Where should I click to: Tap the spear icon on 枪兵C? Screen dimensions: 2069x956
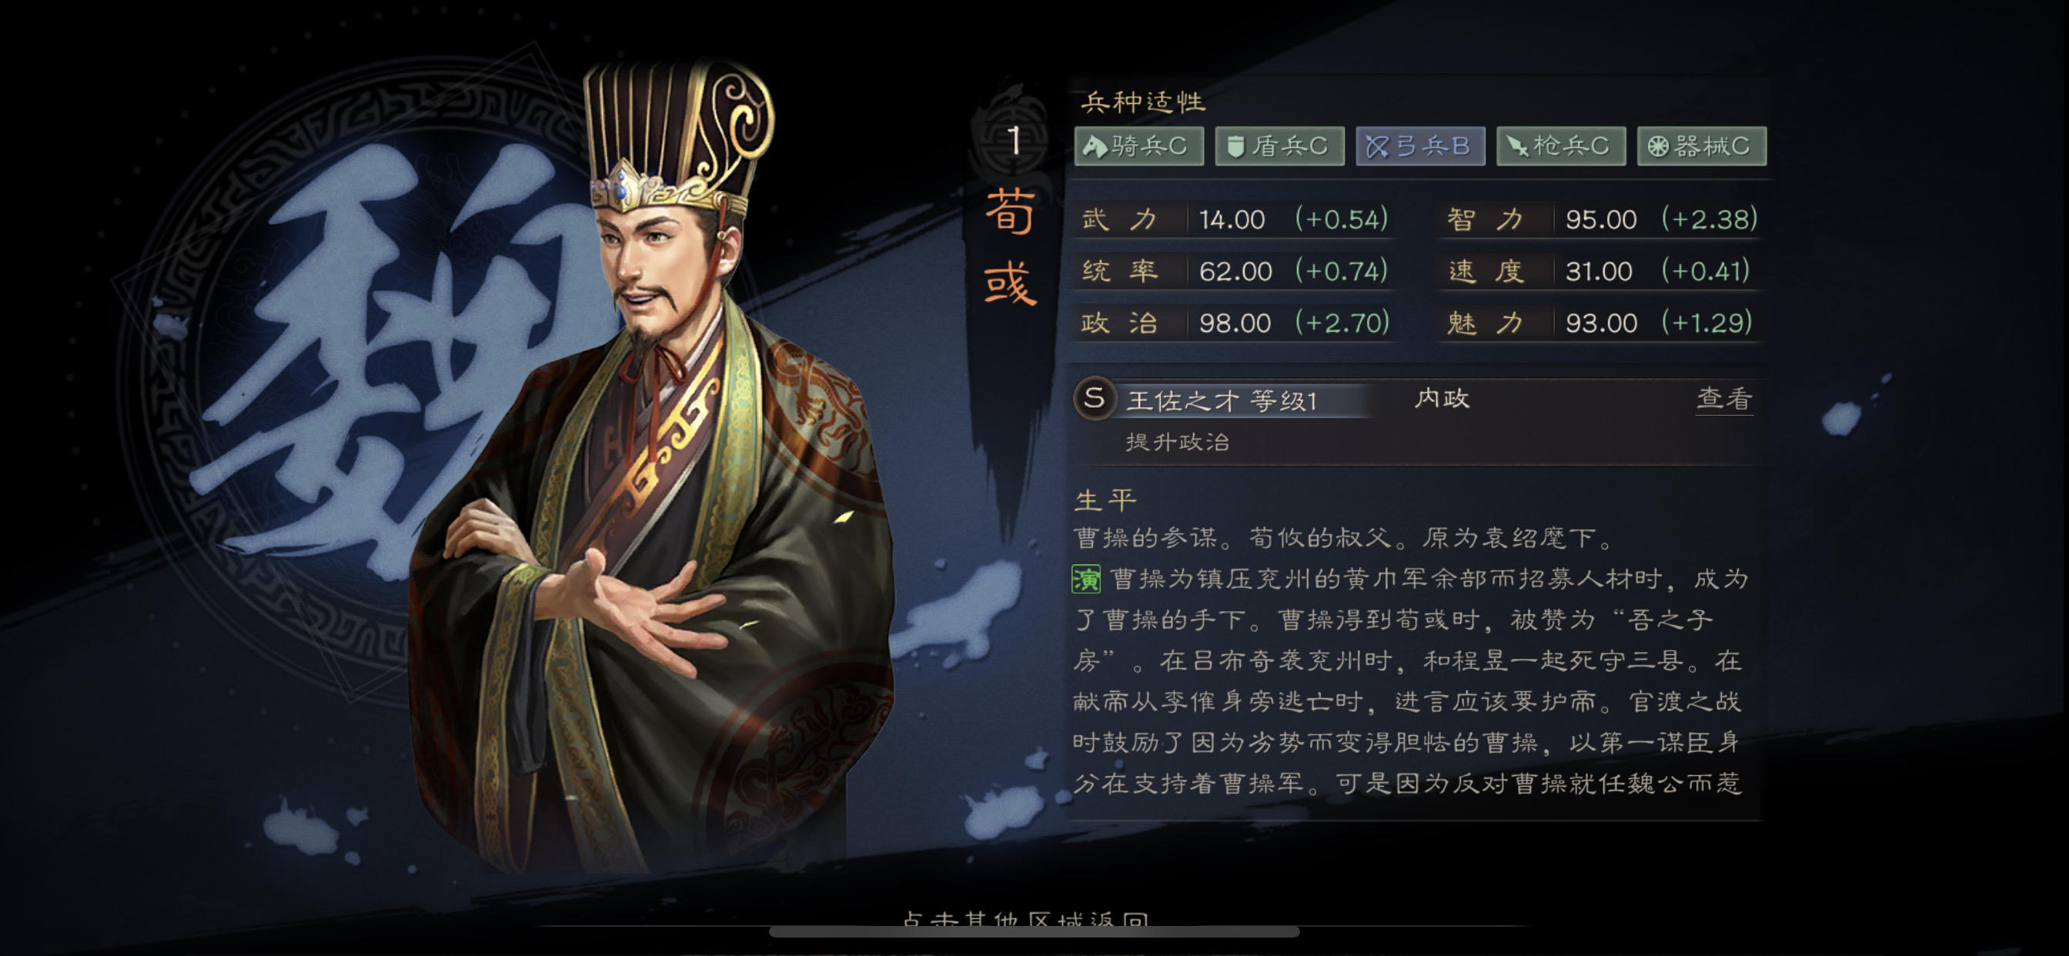(1516, 146)
